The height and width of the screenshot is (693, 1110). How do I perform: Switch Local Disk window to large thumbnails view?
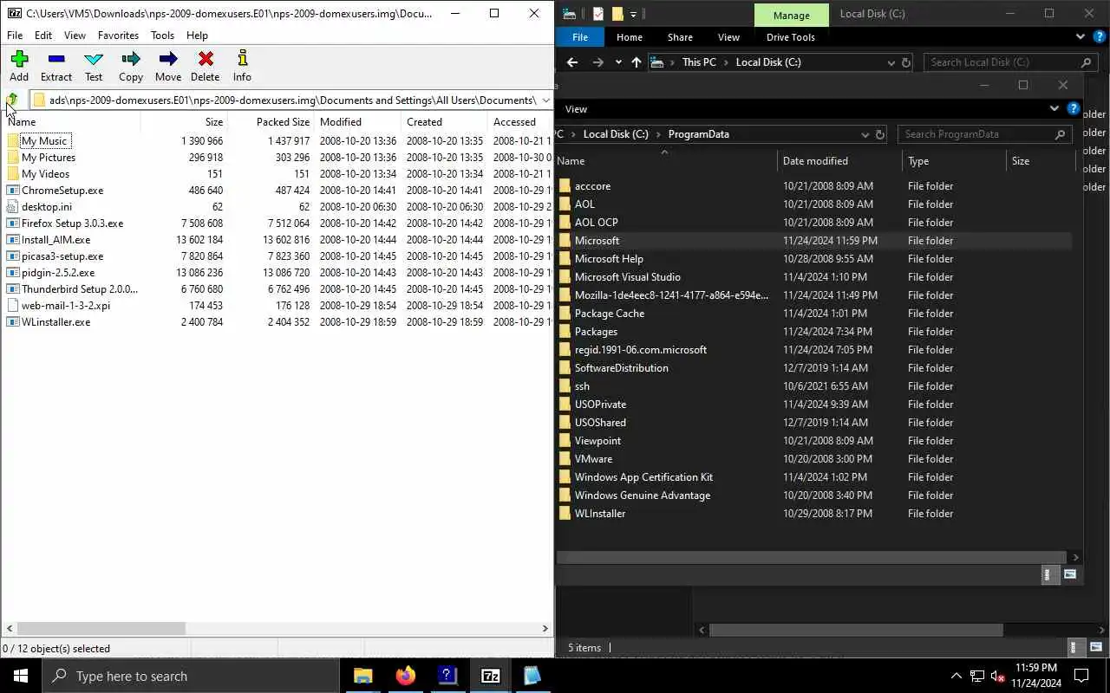point(1094,647)
